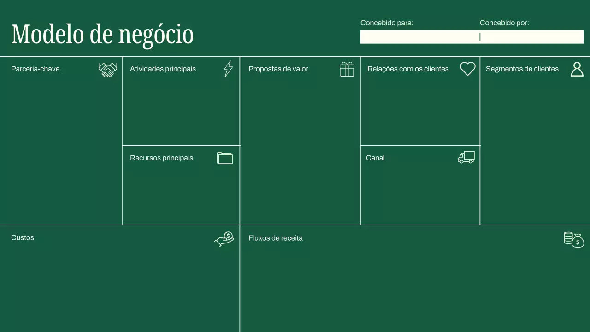Select the 'Modelo de negócio' title

(x=102, y=35)
